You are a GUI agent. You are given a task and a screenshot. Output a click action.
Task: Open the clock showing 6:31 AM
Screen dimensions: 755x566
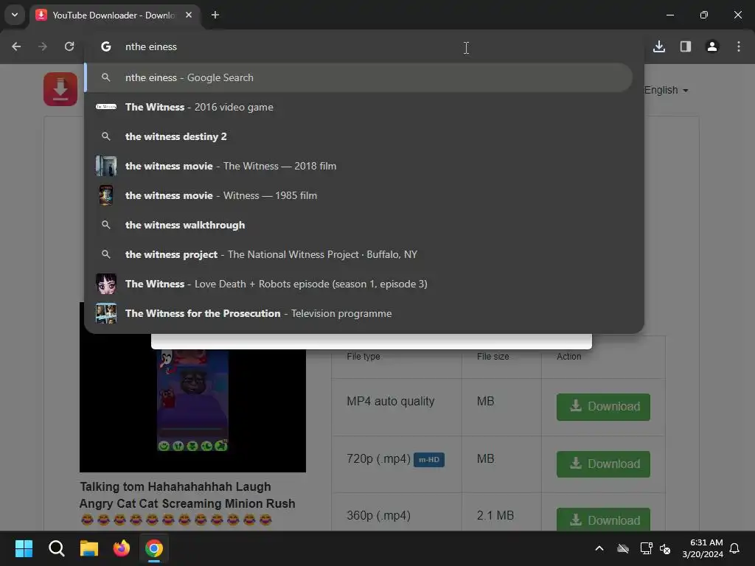click(703, 548)
